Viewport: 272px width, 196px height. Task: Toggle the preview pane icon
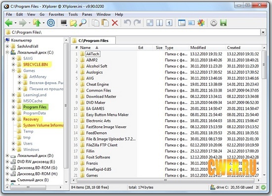click(191, 23)
